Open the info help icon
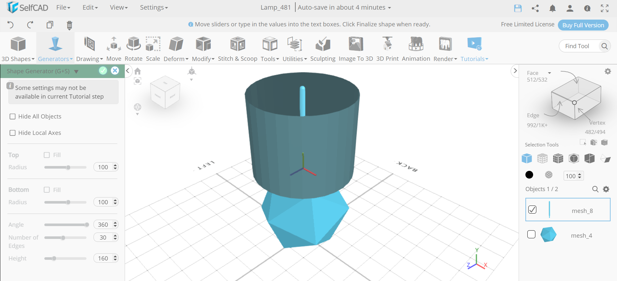 click(x=587, y=8)
